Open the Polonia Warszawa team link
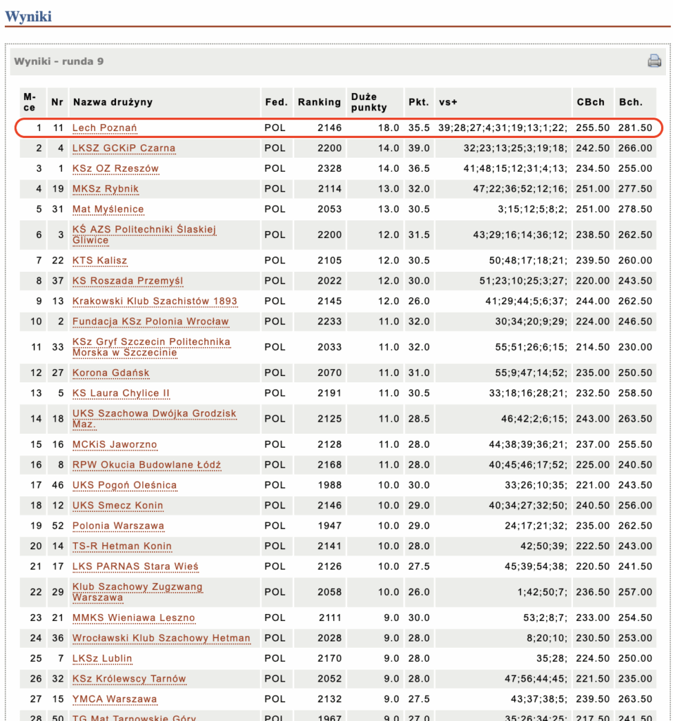 coord(118,527)
